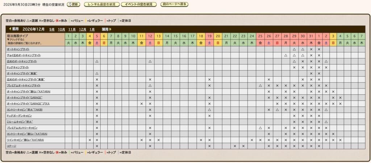Switch to the 12月 month link
Viewport: 371px width, 163px height.
83,30
